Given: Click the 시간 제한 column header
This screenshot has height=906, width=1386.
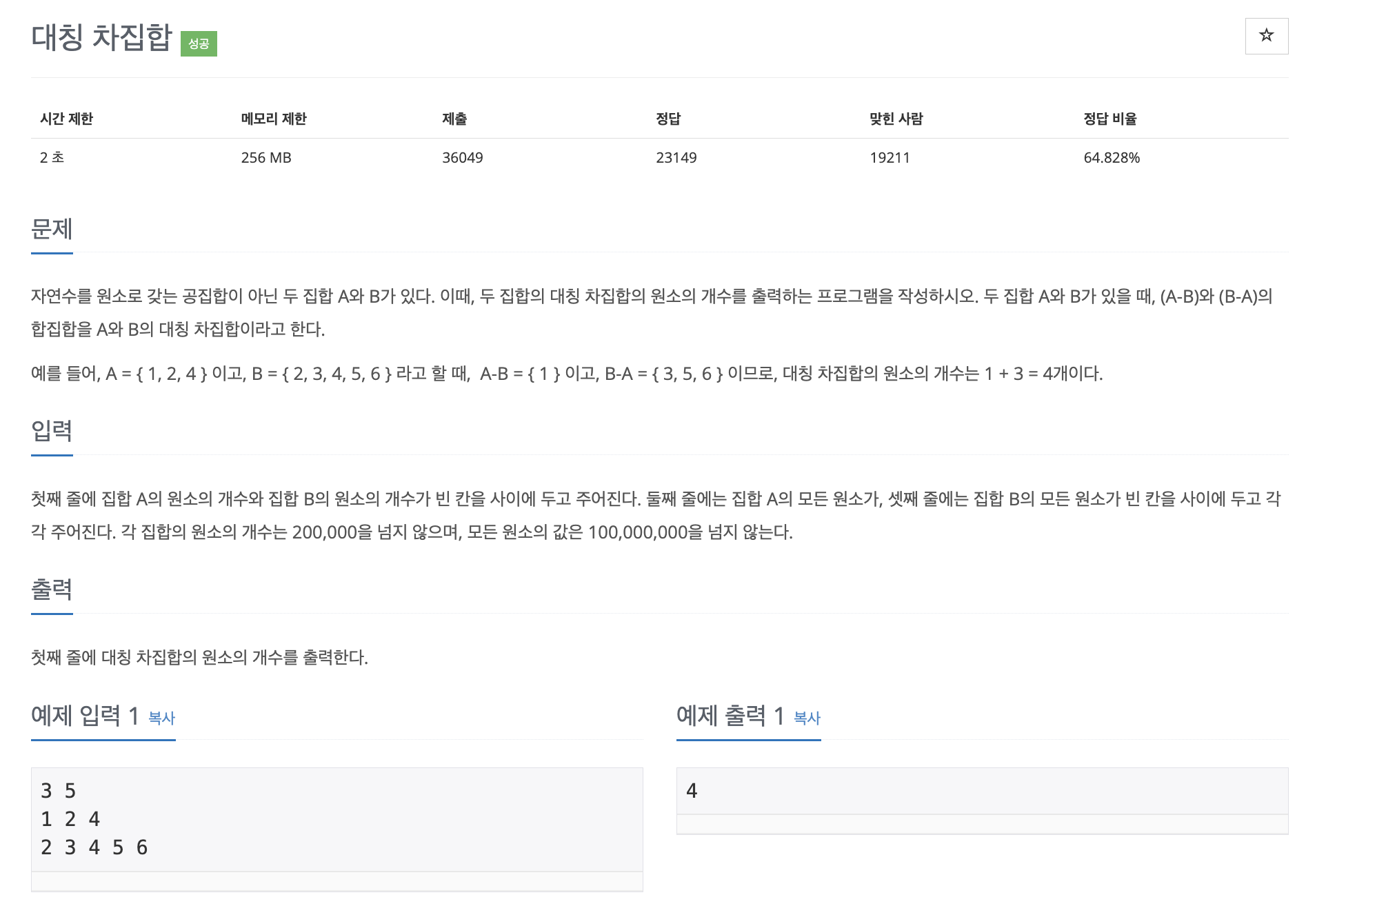Looking at the screenshot, I should tap(66, 119).
